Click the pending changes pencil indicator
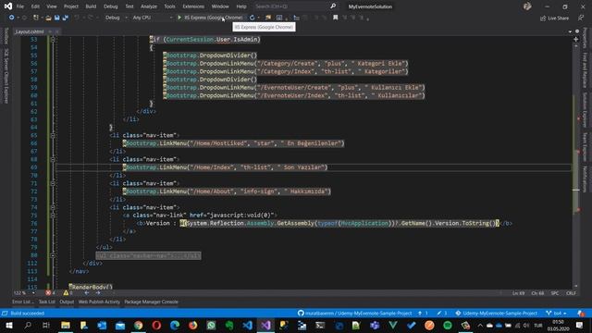The height and width of the screenshot is (333, 592). coord(442,314)
